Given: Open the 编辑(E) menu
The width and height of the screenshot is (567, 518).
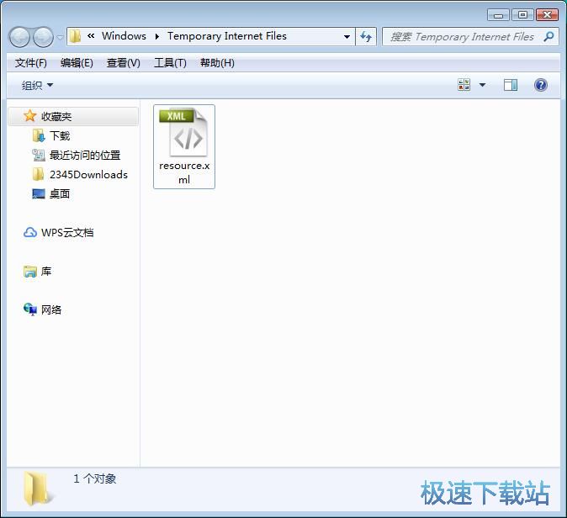Looking at the screenshot, I should (77, 63).
